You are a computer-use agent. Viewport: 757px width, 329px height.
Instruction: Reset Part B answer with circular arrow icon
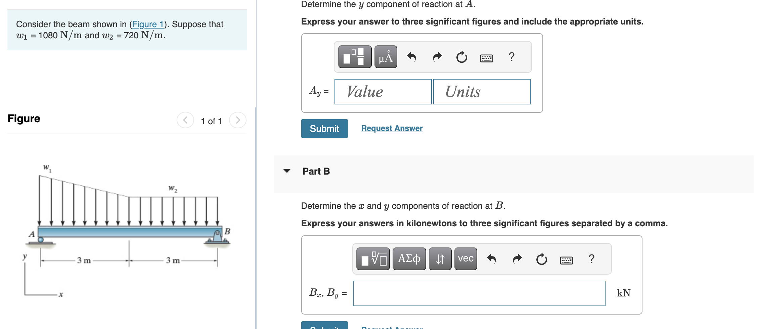541,259
